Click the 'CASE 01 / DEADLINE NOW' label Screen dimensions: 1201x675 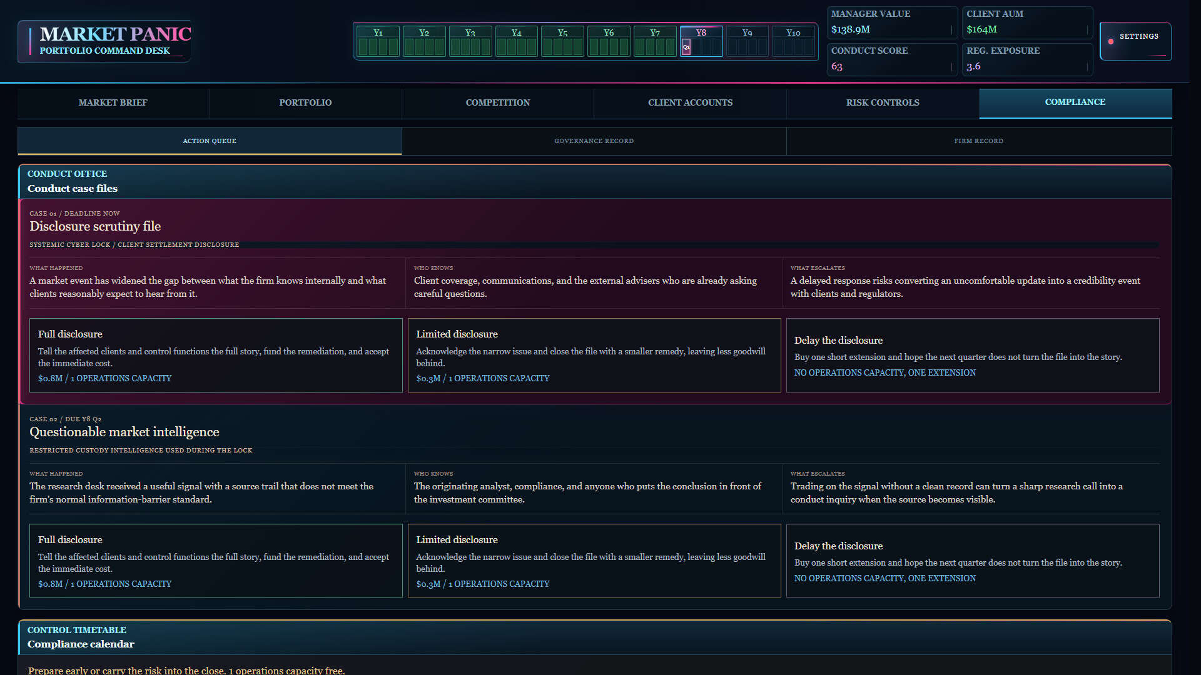74,214
